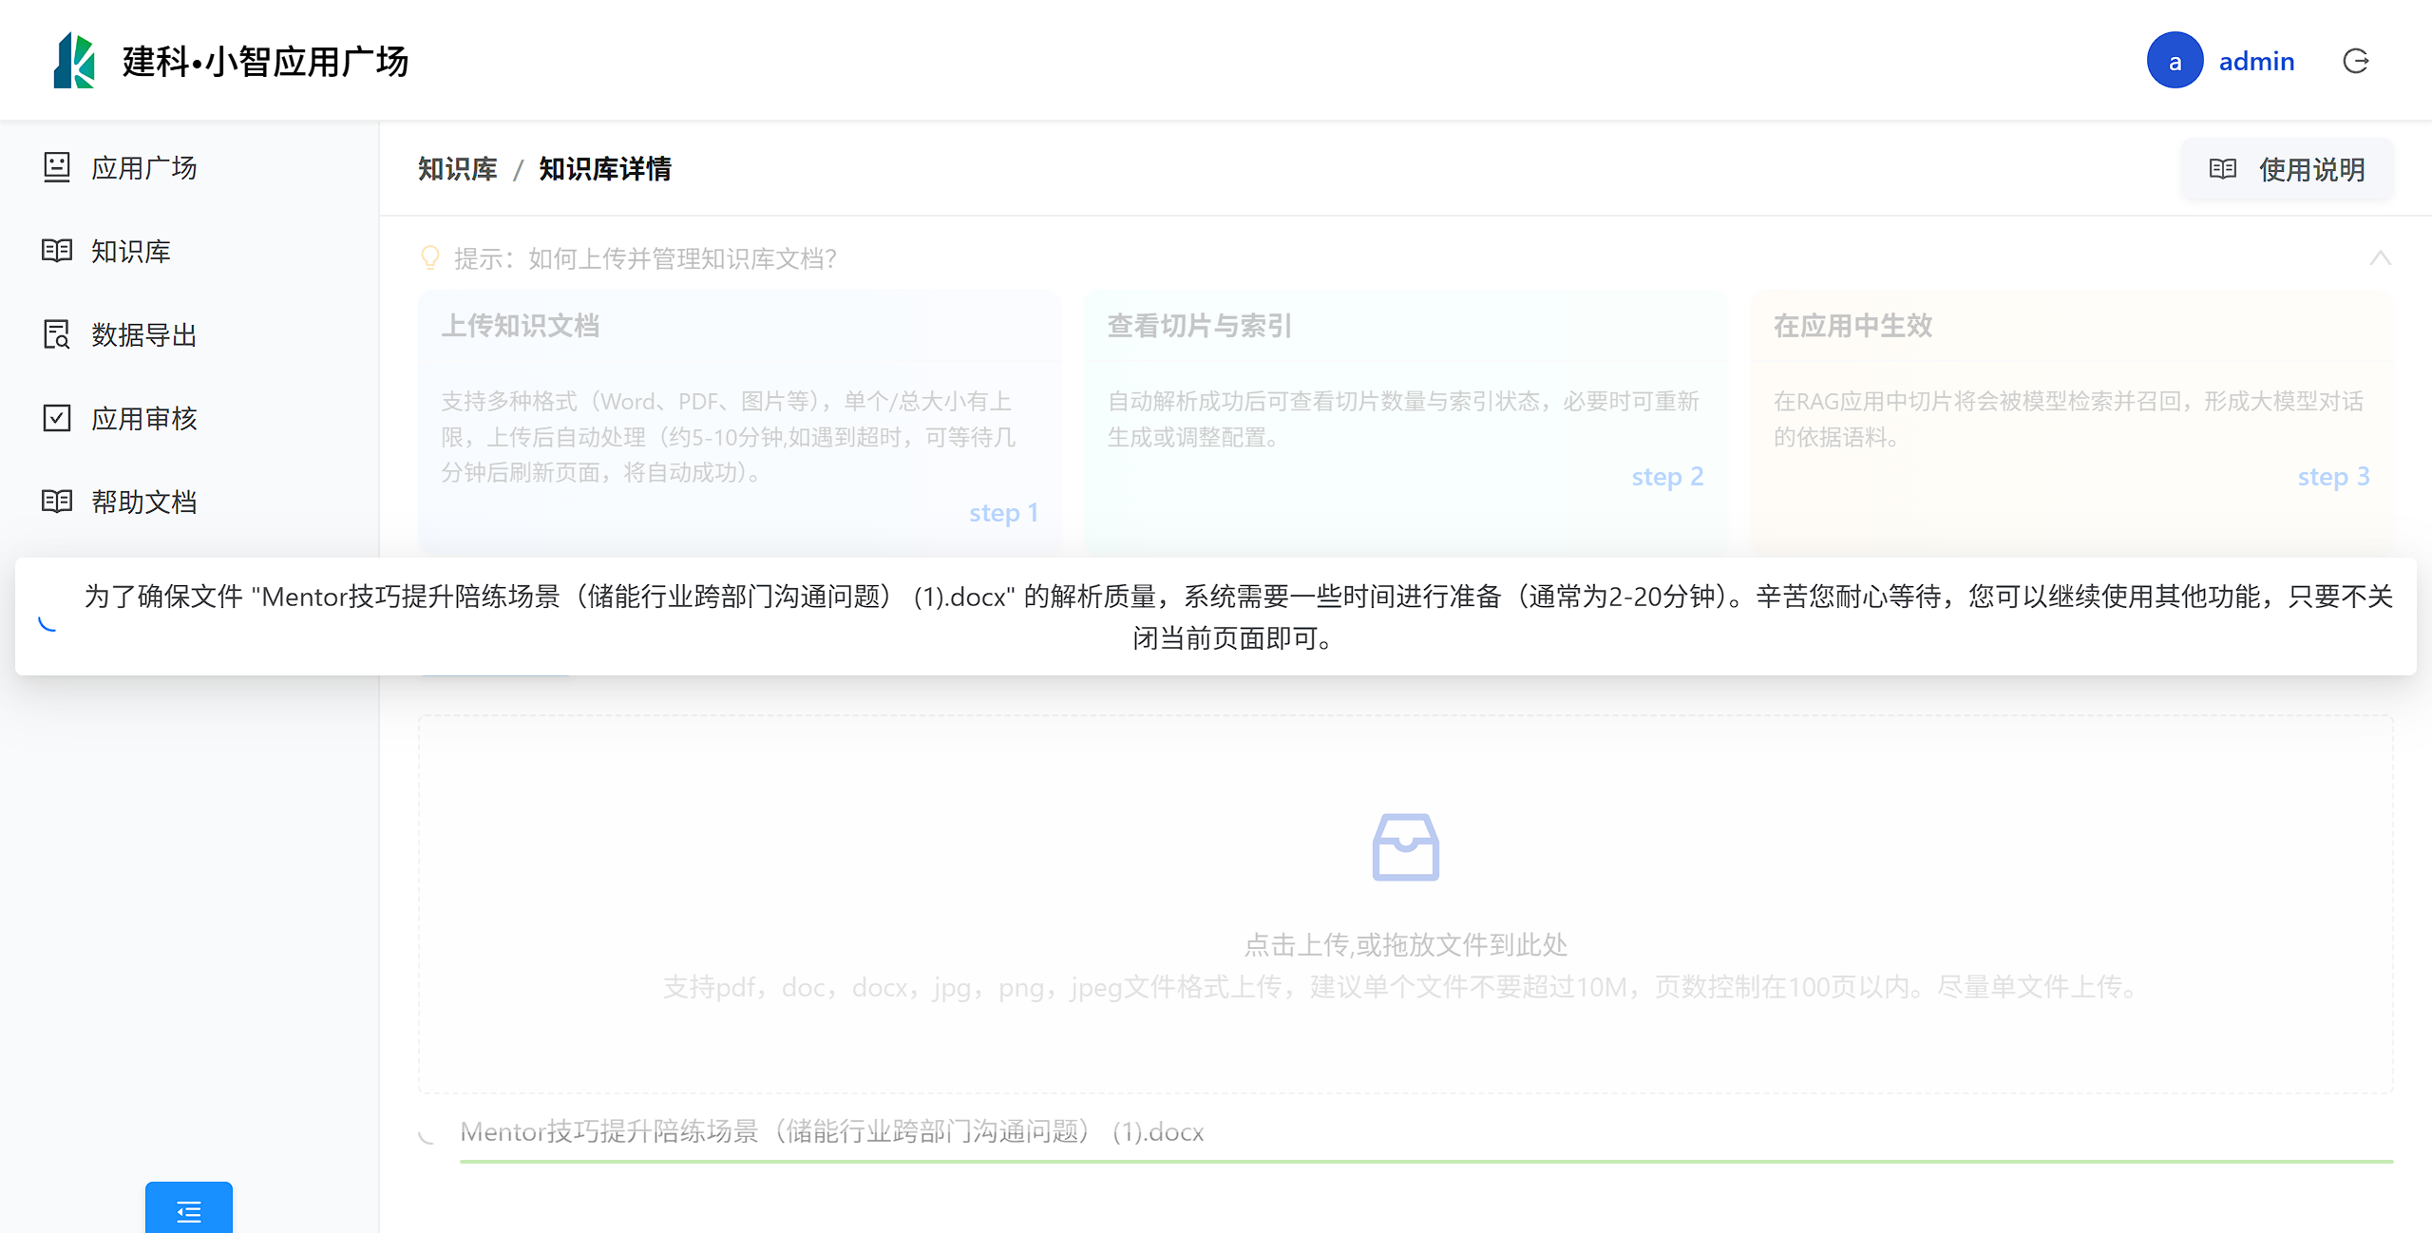Collapse the tips panel with the up chevron
This screenshot has height=1233, width=2432.
(2380, 257)
